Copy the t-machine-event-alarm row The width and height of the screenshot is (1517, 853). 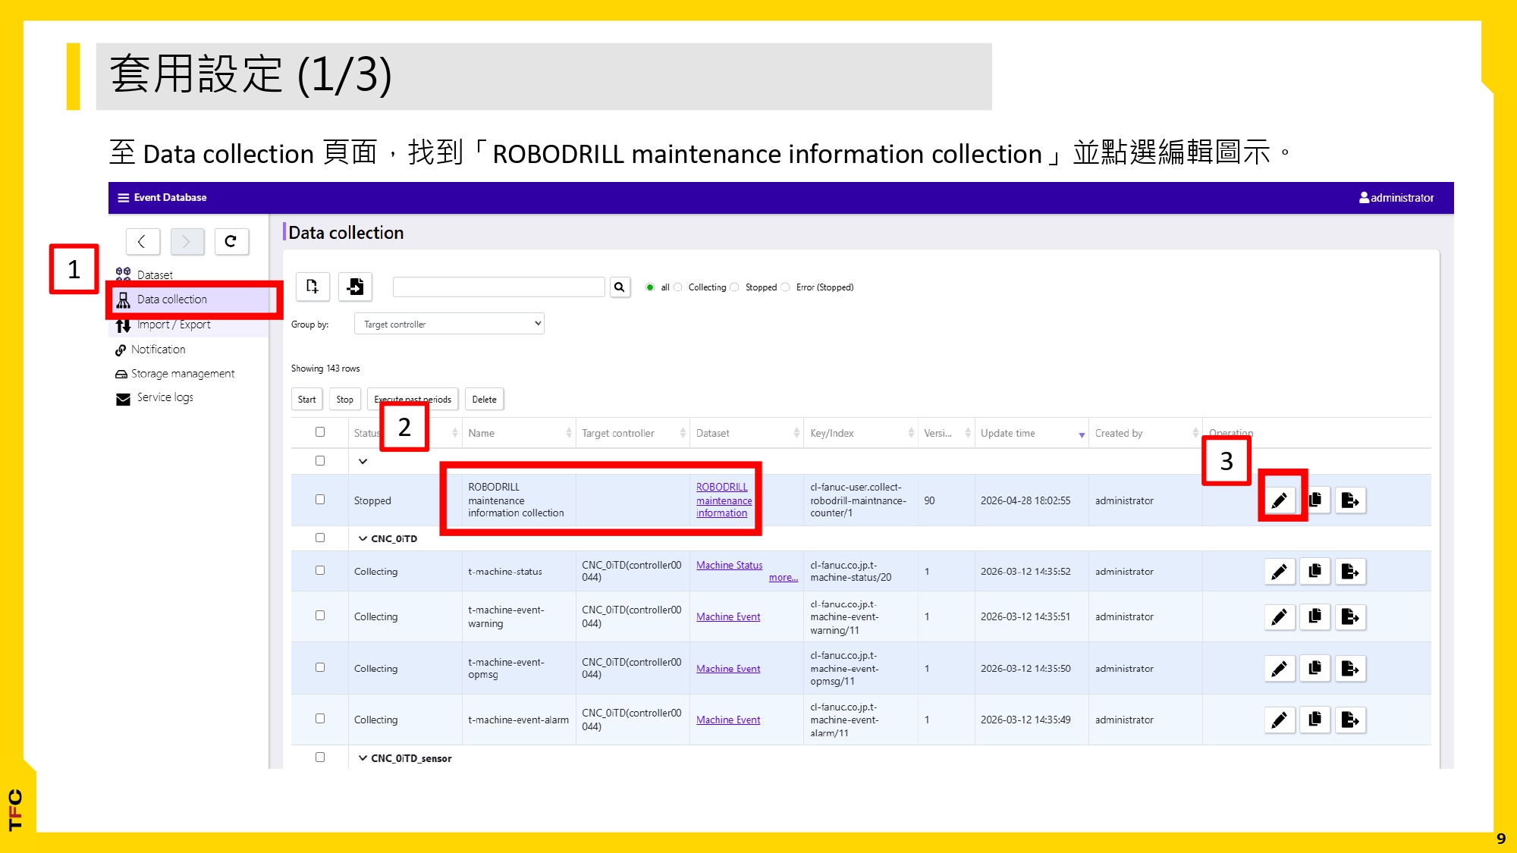(1315, 720)
